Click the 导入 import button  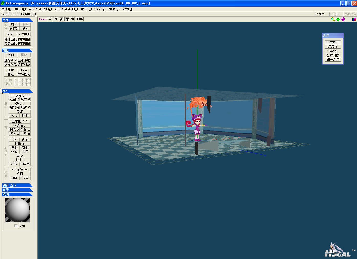pos(25,29)
